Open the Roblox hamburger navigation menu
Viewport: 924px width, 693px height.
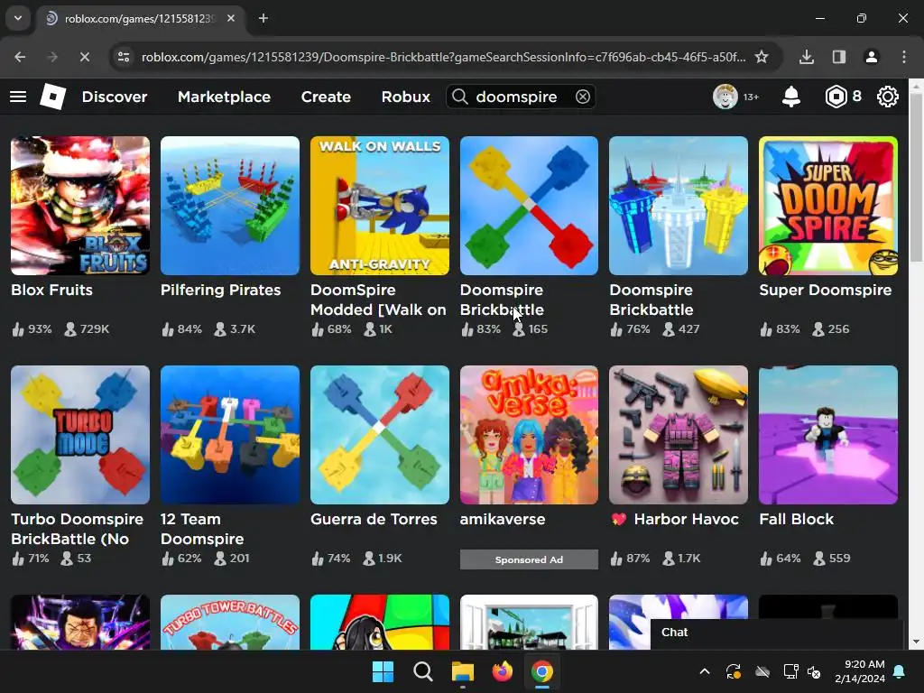click(18, 97)
